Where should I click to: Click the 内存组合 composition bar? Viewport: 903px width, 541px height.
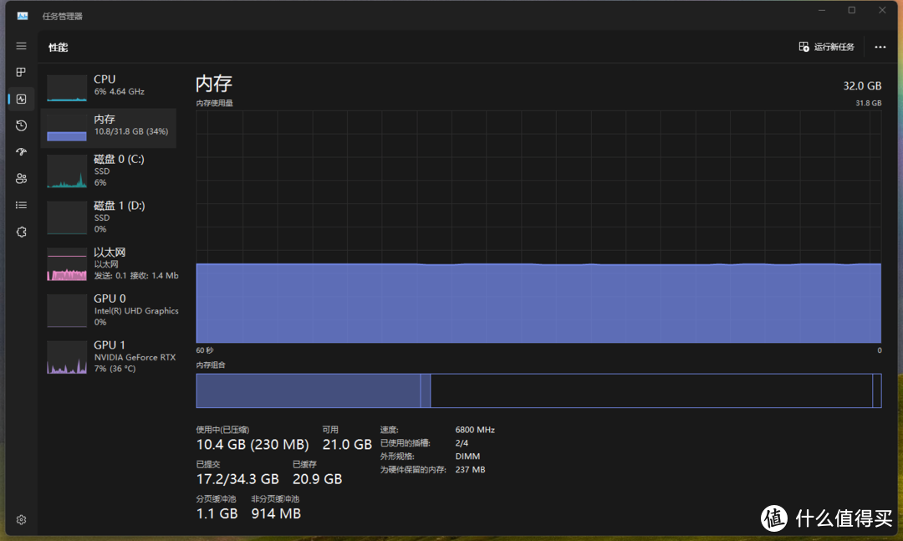(538, 390)
